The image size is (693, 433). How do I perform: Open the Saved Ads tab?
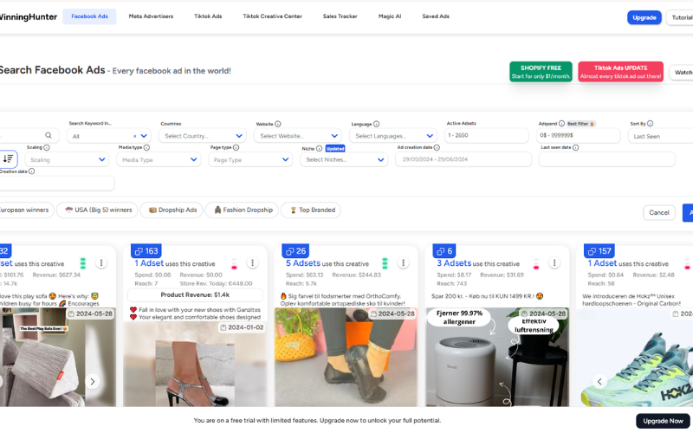pyautogui.click(x=436, y=16)
